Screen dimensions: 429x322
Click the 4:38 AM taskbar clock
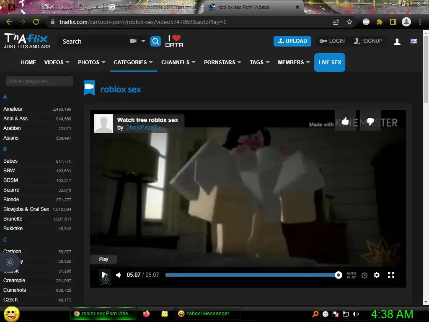pos(392,314)
